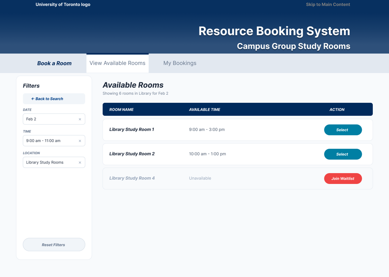Switch to the Book a Room tab
Viewport: 389px width, 277px height.
(x=54, y=63)
